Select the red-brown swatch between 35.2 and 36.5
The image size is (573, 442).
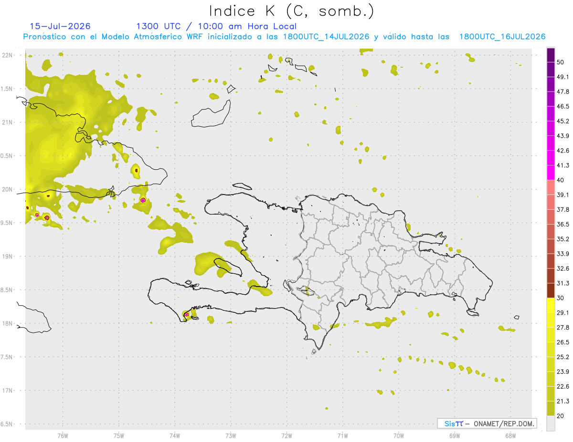[x=551, y=231]
